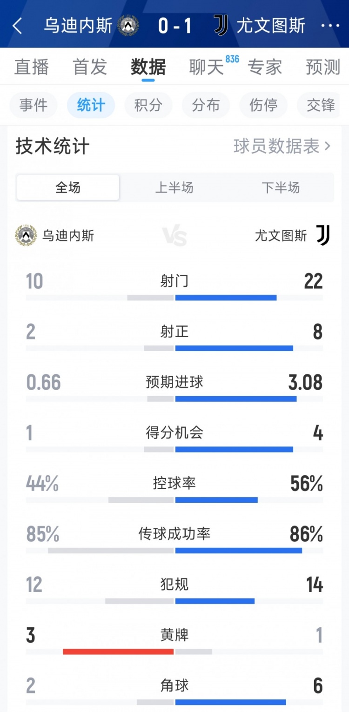Open the three-dot more options menu
The height and width of the screenshot is (712, 349).
click(330, 26)
